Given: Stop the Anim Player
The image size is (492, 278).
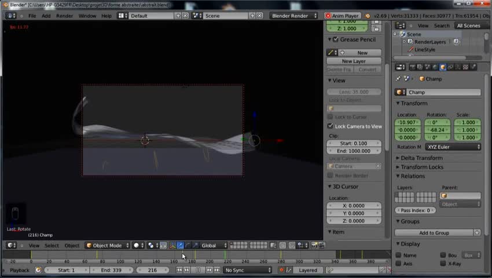Looking at the screenshot, I should [x=342, y=16].
